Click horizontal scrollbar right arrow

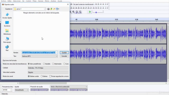pyautogui.click(x=166, y=83)
